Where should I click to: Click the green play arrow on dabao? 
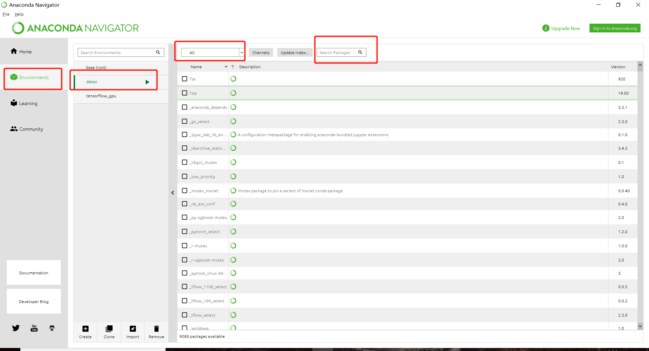pos(147,82)
